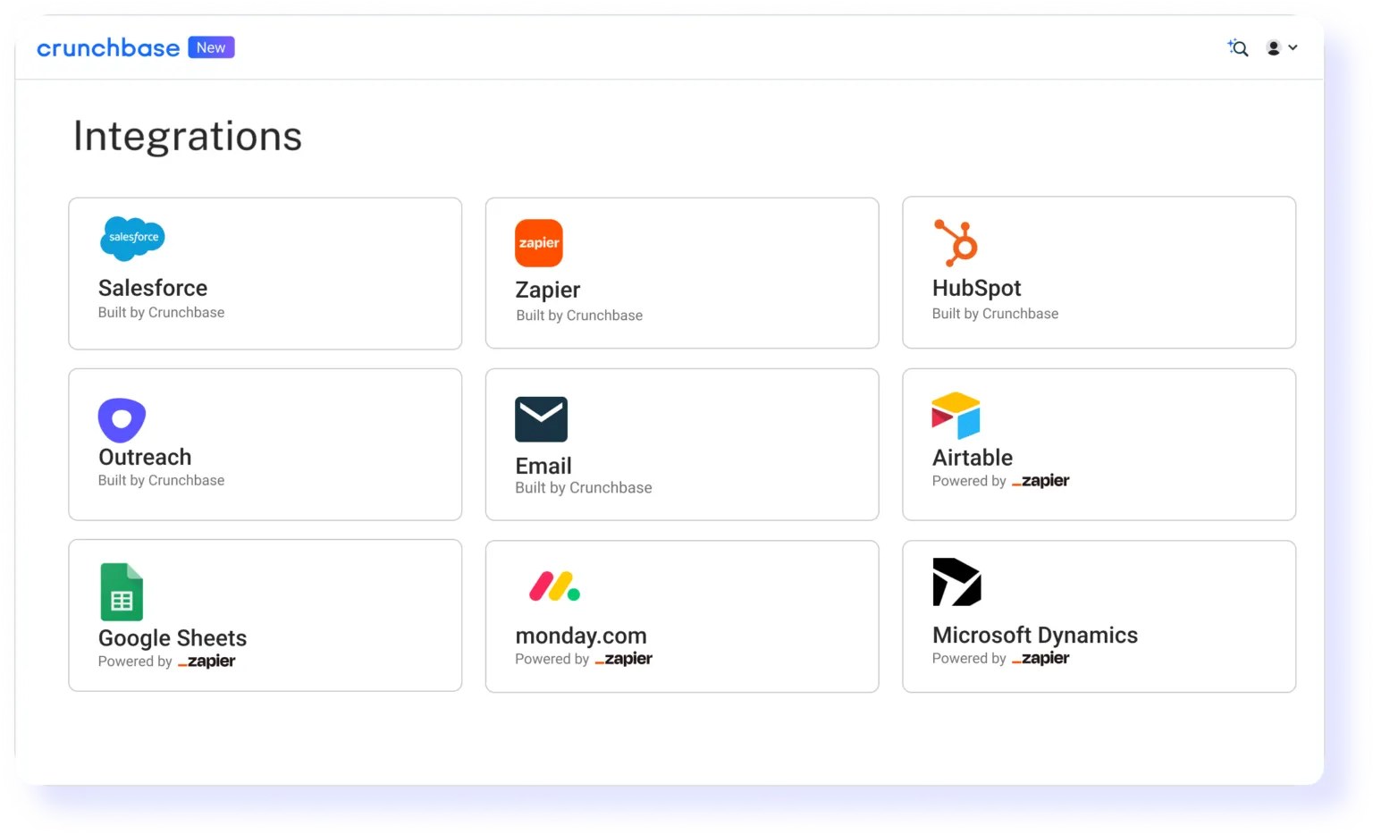The height and width of the screenshot is (834, 1373).
Task: Click the Microsoft Dynamics logo icon
Action: pos(956,583)
